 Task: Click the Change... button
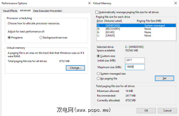[x=75, y=68]
